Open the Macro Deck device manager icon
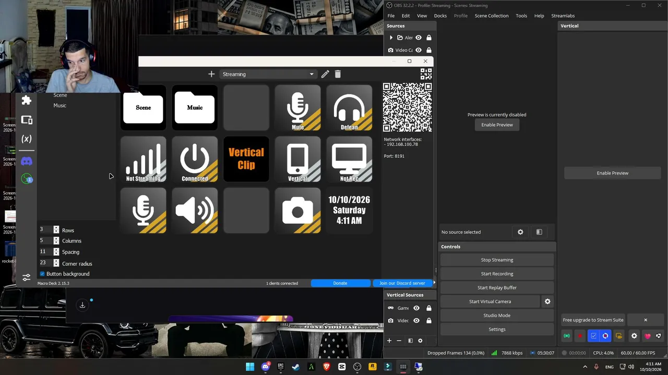668x375 pixels. (27, 120)
